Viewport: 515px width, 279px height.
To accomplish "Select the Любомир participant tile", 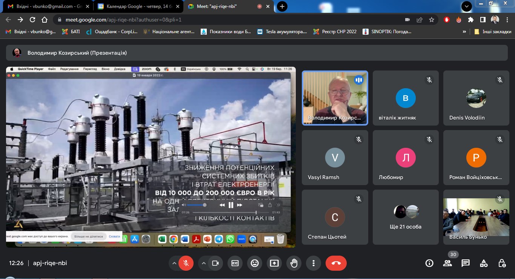I will [406, 158].
